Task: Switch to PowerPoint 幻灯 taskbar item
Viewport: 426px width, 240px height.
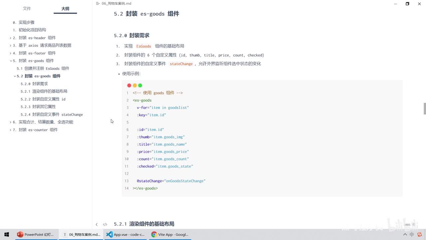Action: pyautogui.click(x=36, y=234)
